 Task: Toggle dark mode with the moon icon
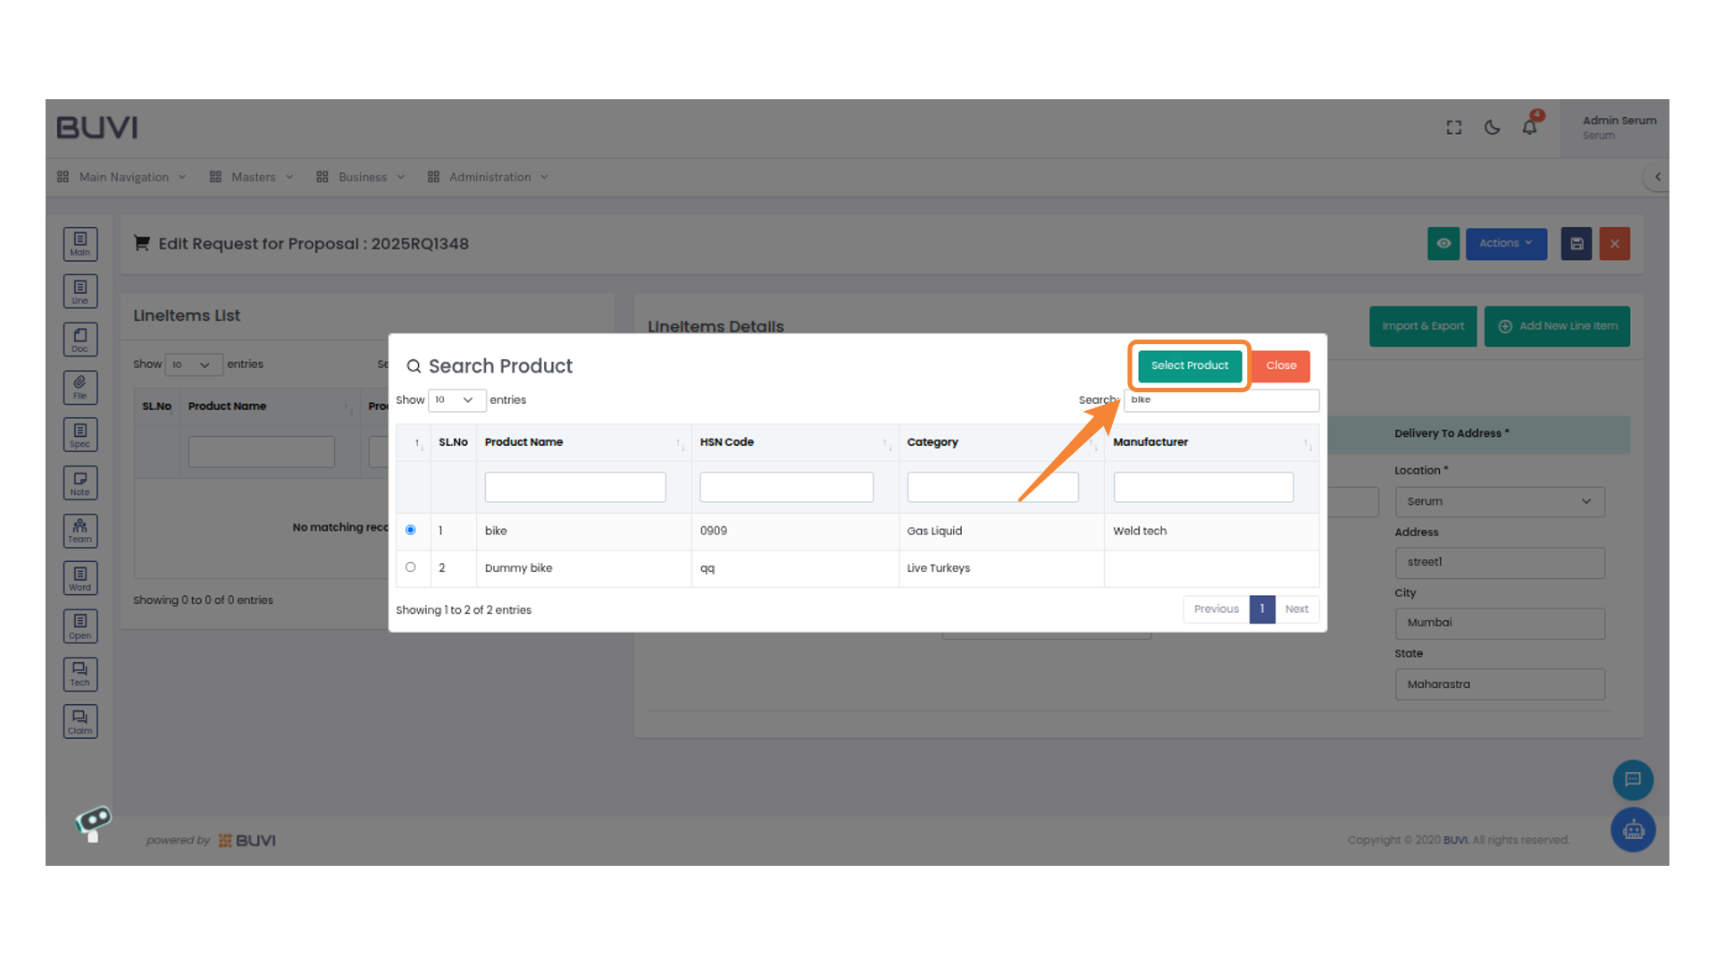(1492, 127)
